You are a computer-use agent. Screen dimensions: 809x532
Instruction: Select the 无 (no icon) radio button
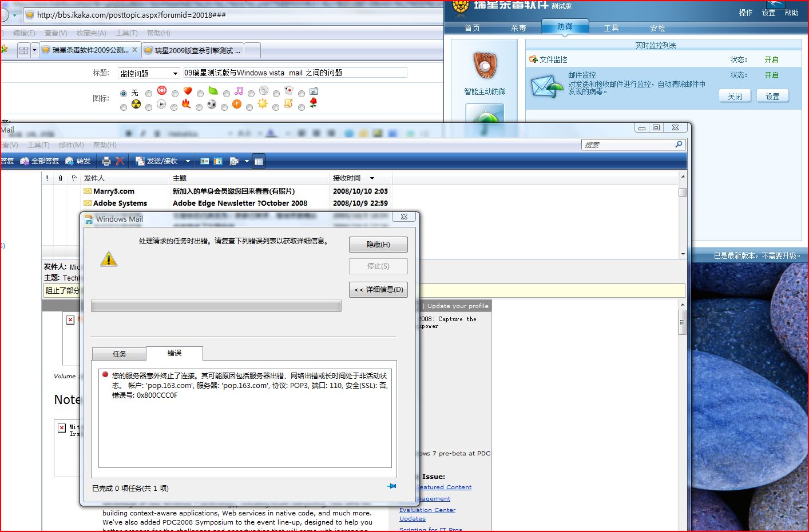(124, 93)
